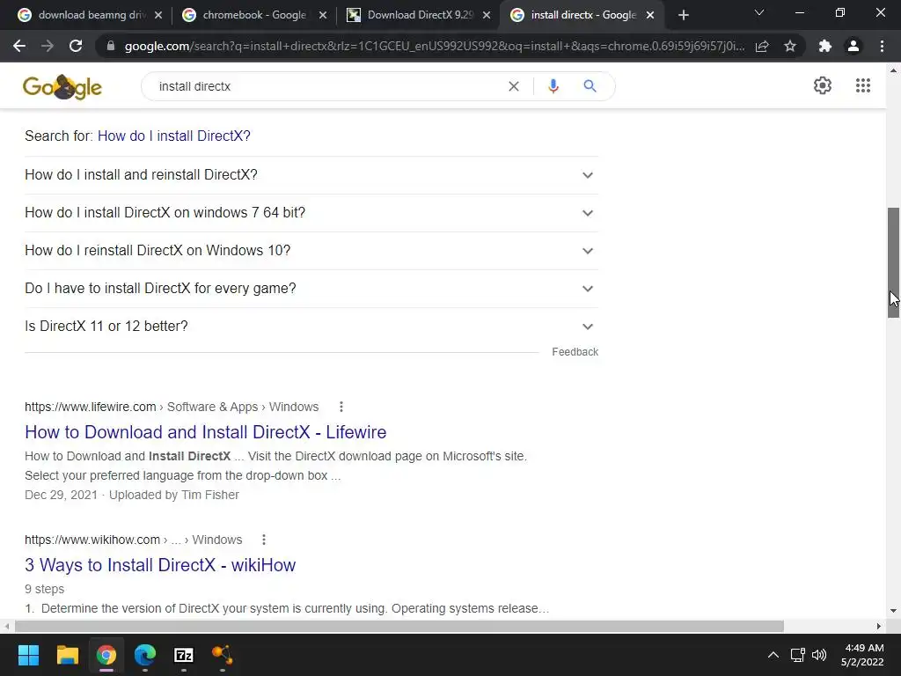
Task: Open the Google apps grid
Action: (x=862, y=85)
